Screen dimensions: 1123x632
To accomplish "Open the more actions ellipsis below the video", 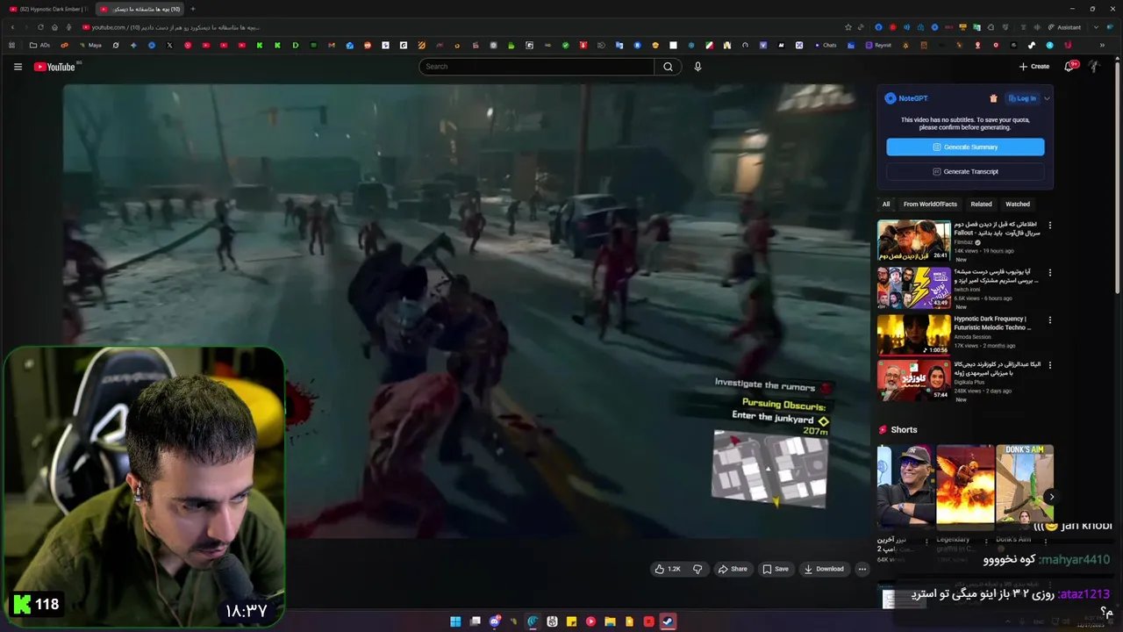I will 862,569.
